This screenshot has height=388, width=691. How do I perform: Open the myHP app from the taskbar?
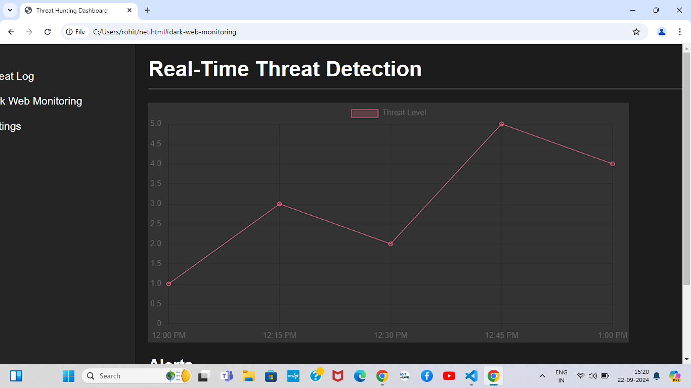293,376
